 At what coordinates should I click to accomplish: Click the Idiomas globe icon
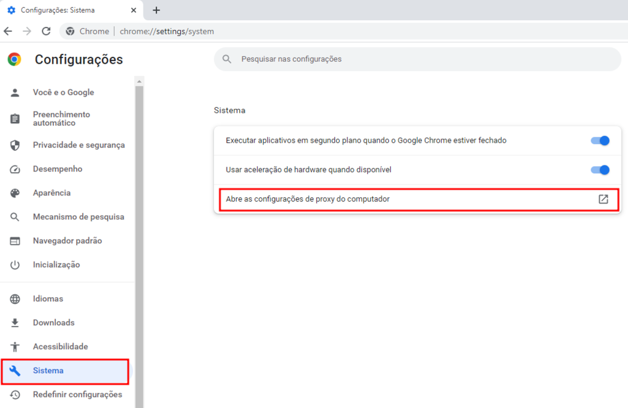tap(15, 298)
